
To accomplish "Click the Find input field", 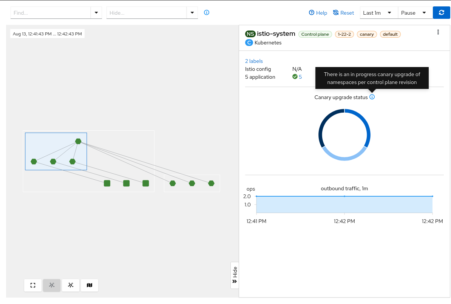I will pos(51,12).
